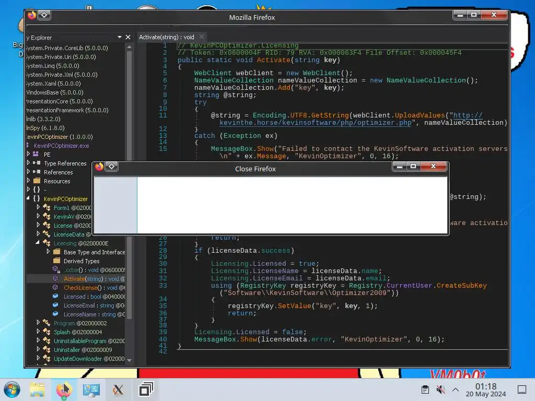Select System.Linq (5.0.0.0) assembly
This screenshot has width=535, height=401.
coord(53,66)
